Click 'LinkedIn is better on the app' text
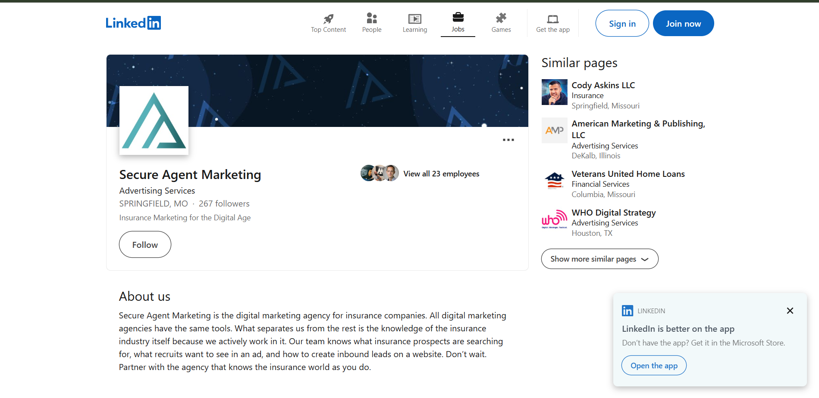Viewport: 819px width, 398px height. pos(678,329)
